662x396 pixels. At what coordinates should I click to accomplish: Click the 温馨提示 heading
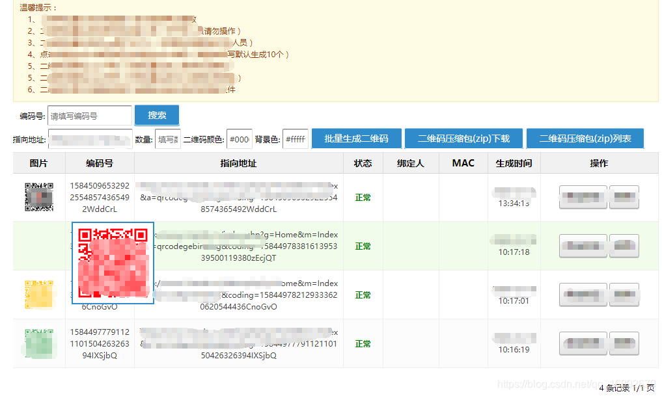coord(38,8)
